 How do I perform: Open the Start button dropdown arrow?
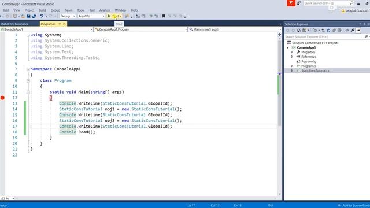[x=121, y=16]
